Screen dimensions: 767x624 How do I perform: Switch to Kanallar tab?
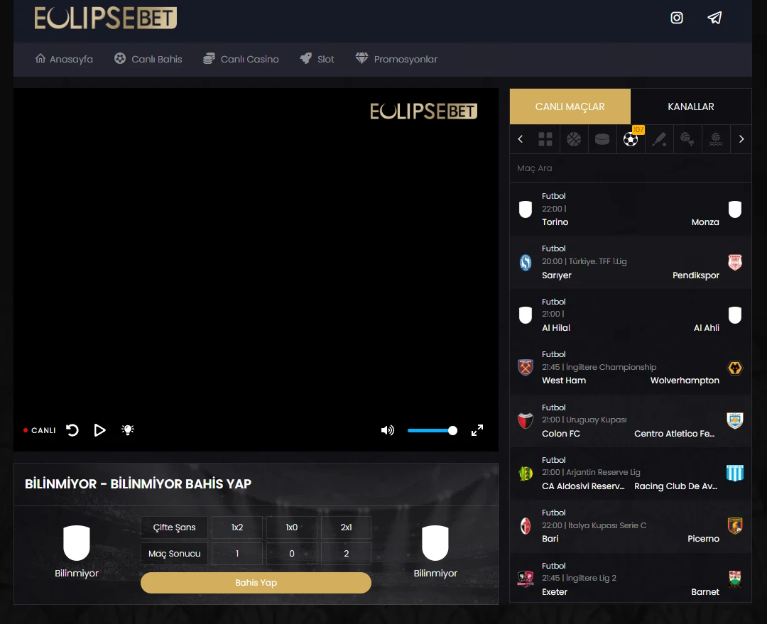click(691, 106)
